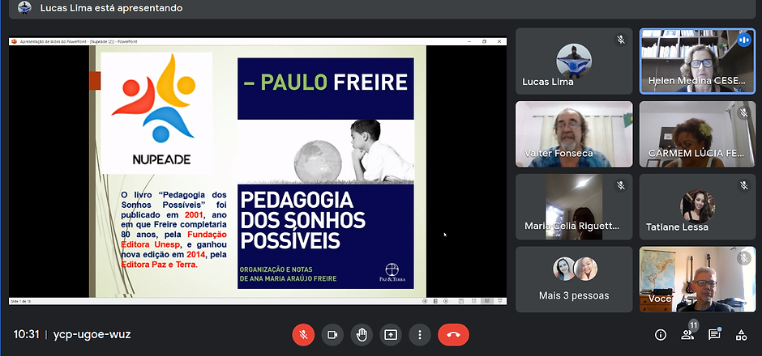Leave the call with the red hang-up button
Screen dimensions: 762x356
click(453, 335)
